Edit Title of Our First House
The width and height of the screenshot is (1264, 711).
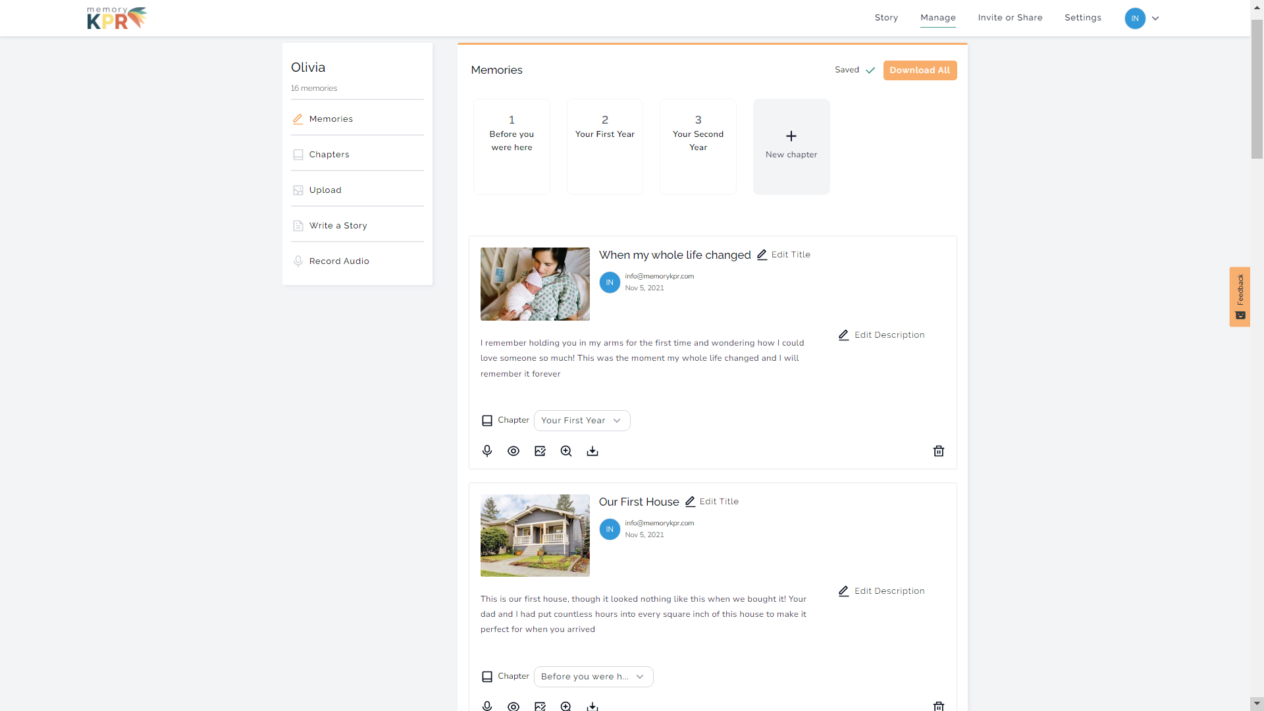712,502
